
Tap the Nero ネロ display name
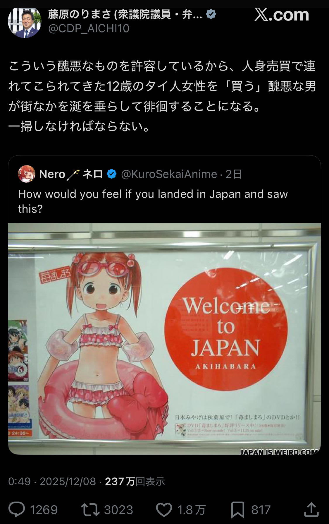[x=71, y=174]
